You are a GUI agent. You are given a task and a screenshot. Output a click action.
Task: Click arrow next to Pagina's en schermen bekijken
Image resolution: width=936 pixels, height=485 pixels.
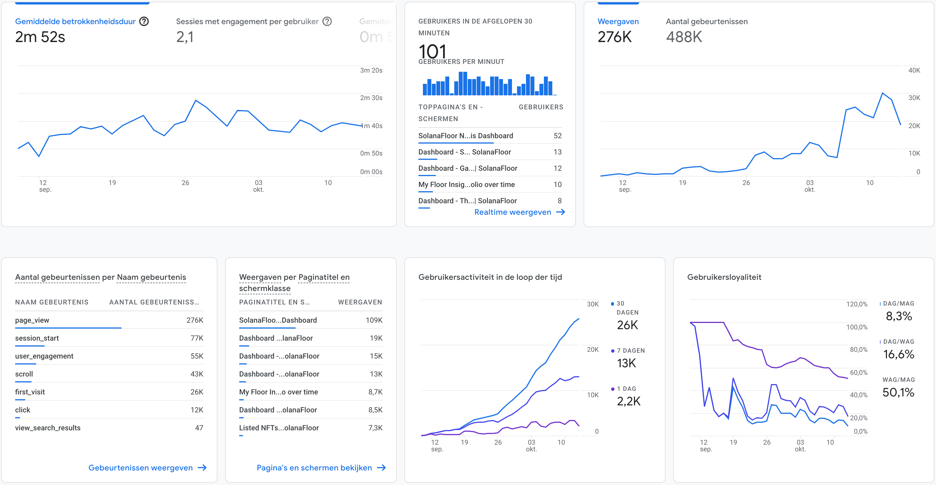click(x=381, y=468)
